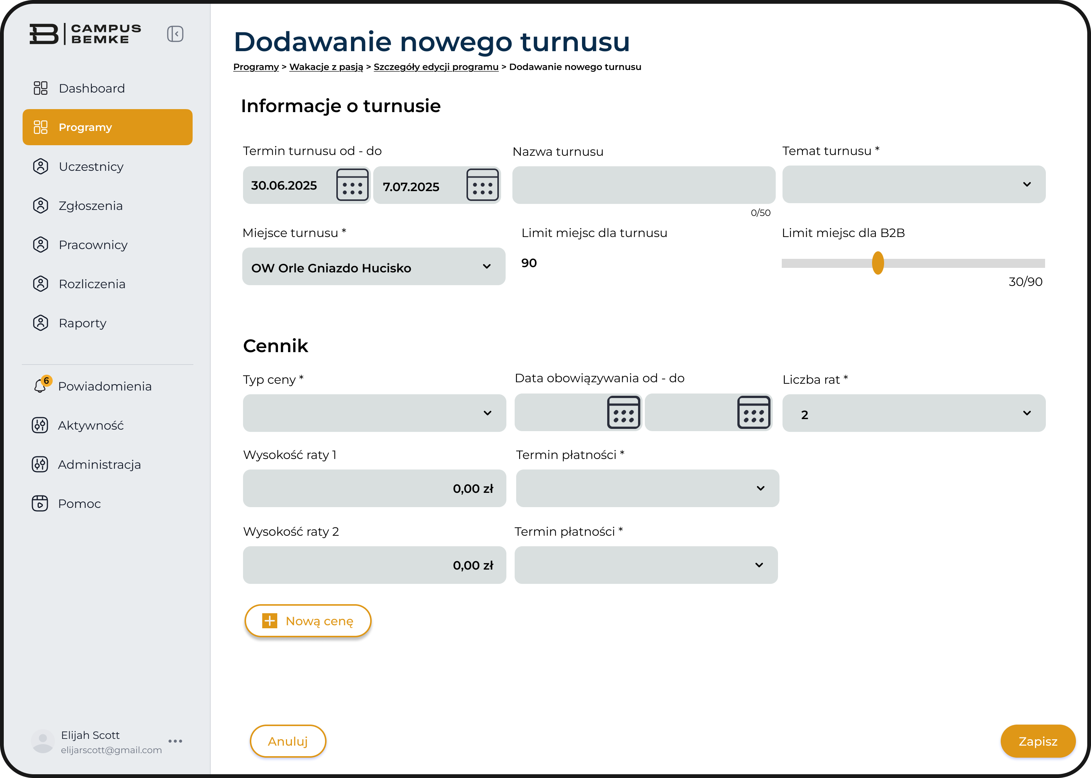
Task: Click the Powiadomienia bell icon
Action: click(40, 386)
